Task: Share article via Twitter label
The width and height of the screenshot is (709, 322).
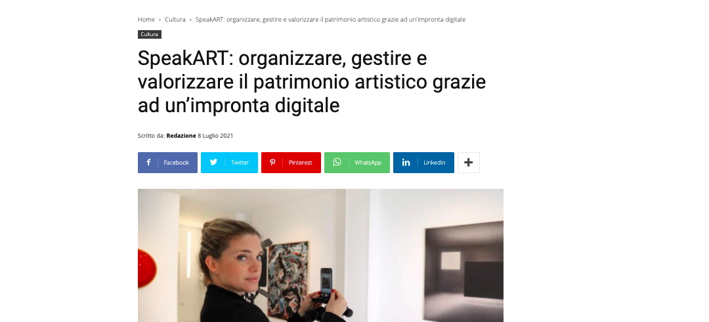Action: point(240,163)
